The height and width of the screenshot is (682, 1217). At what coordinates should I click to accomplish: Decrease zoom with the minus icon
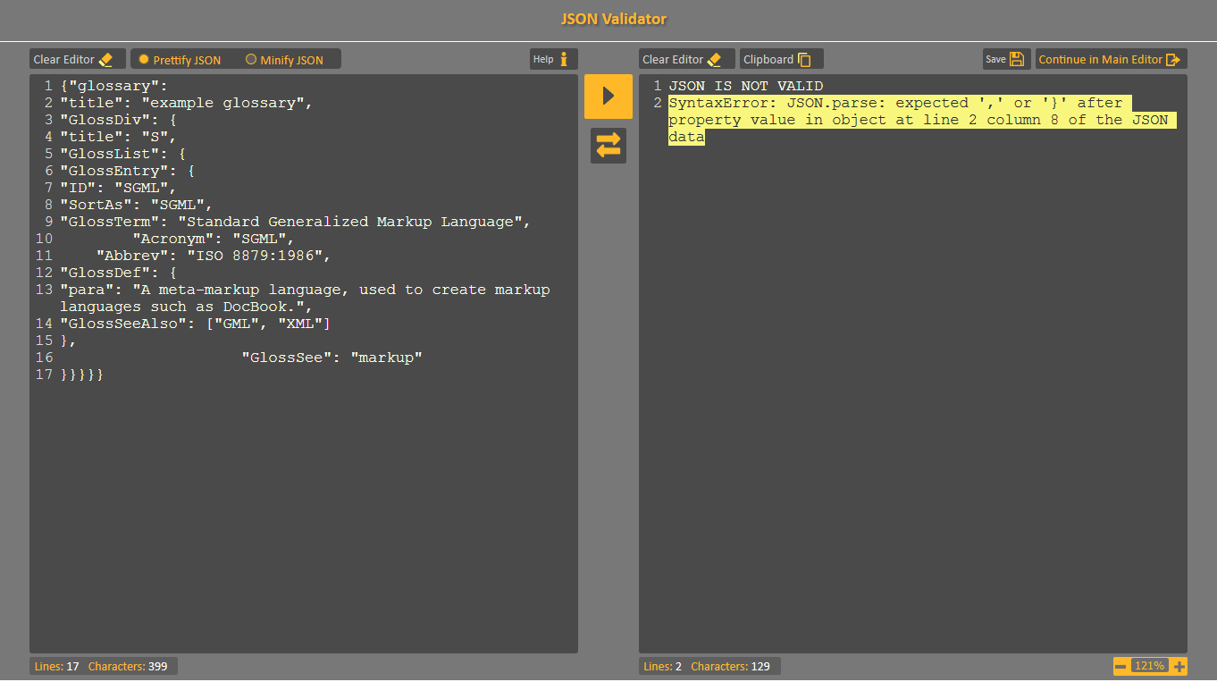point(1120,666)
